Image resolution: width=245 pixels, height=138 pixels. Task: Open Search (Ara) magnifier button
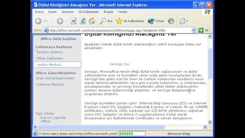(x=106, y=21)
